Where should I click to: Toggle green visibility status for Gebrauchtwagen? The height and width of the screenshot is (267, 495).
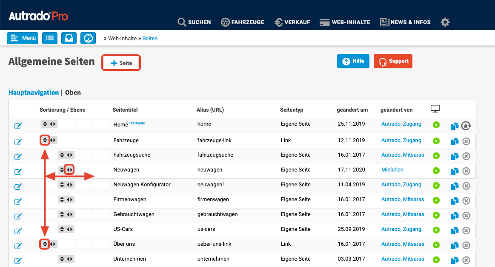point(436,215)
